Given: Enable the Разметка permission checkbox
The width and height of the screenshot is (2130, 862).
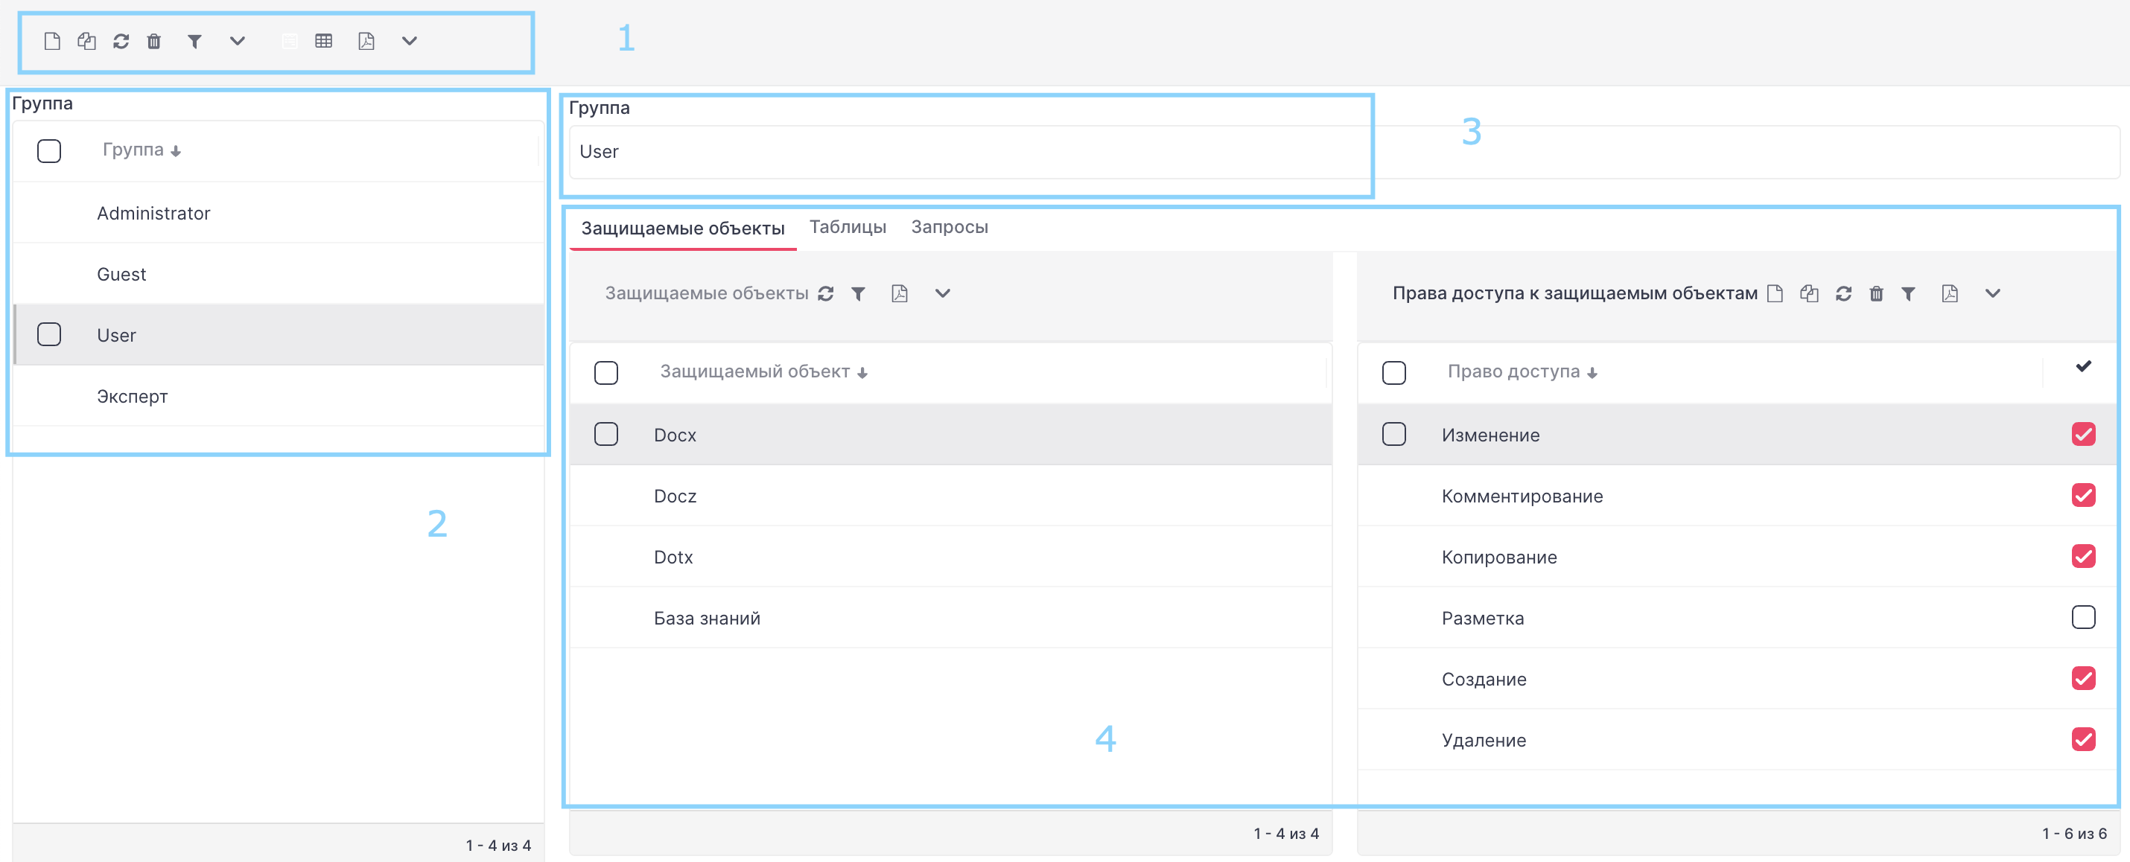Looking at the screenshot, I should (2083, 617).
